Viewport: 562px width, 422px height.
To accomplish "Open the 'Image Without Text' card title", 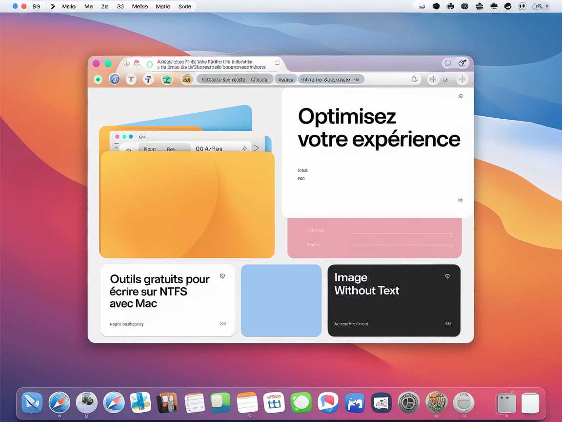I will [x=367, y=284].
